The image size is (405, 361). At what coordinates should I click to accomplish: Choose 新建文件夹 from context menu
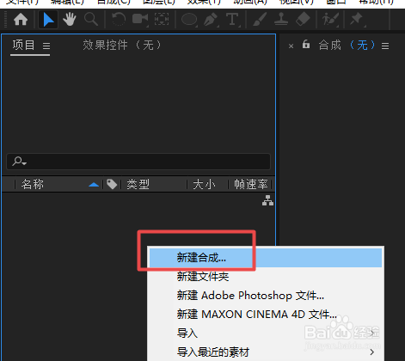pos(266,277)
